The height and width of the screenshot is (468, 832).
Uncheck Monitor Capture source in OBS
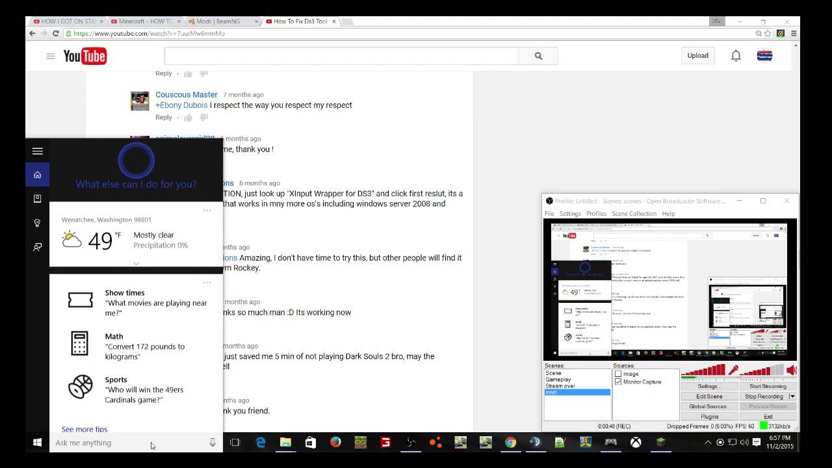[x=618, y=382]
